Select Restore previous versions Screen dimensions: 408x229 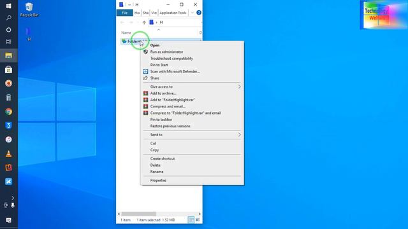pyautogui.click(x=170, y=126)
